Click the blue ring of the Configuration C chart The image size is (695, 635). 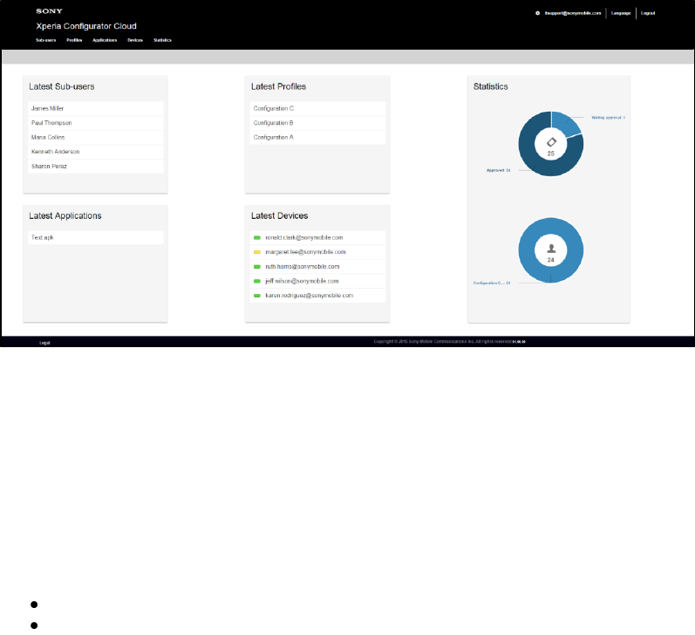(528, 250)
